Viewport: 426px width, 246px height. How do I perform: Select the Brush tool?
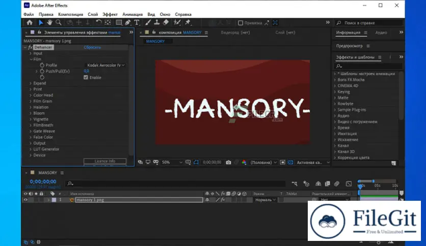point(148,23)
